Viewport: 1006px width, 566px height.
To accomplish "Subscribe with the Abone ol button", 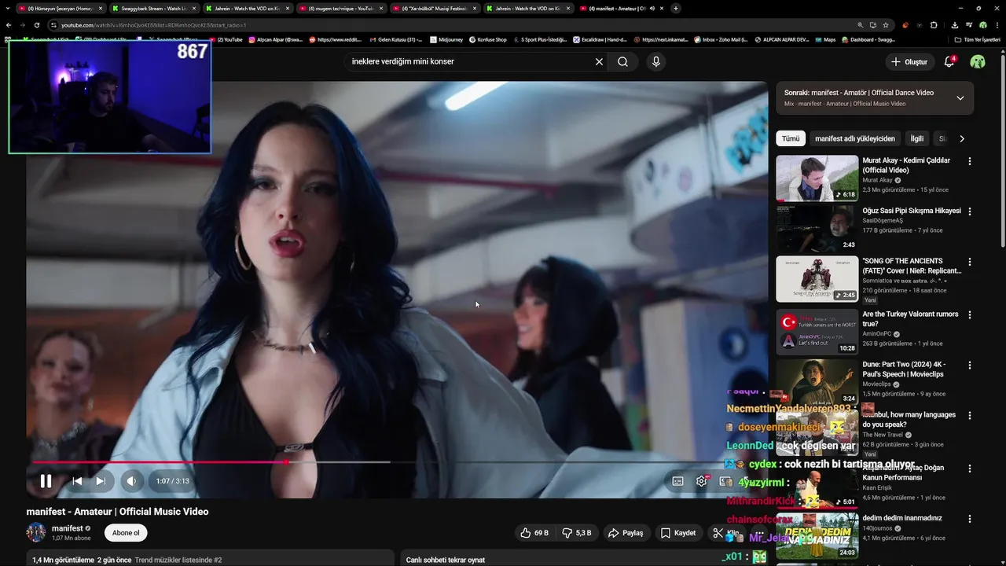I will (126, 533).
